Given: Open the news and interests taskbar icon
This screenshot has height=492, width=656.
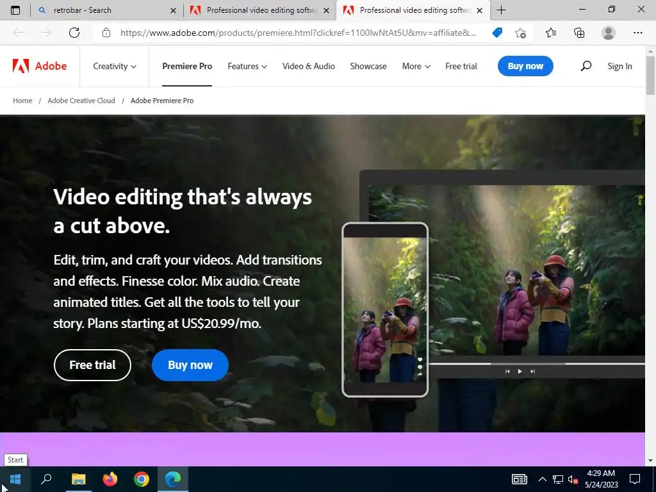Looking at the screenshot, I should tap(519, 479).
